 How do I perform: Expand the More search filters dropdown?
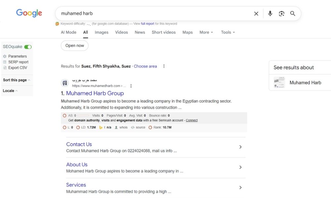click(x=206, y=32)
